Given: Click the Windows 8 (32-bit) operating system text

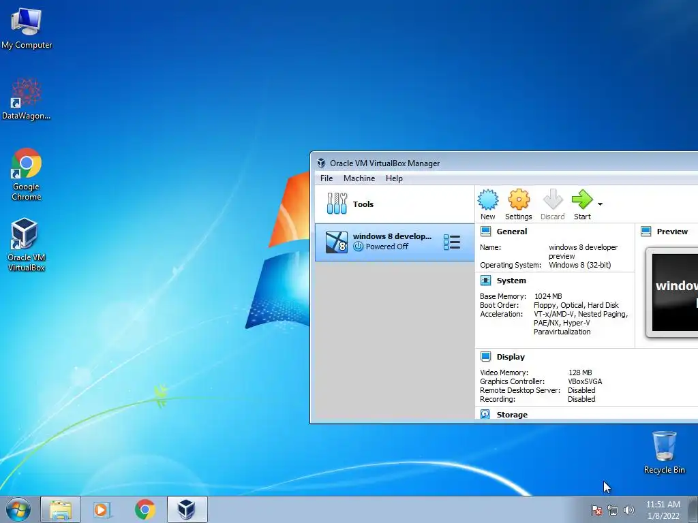Looking at the screenshot, I should point(579,265).
